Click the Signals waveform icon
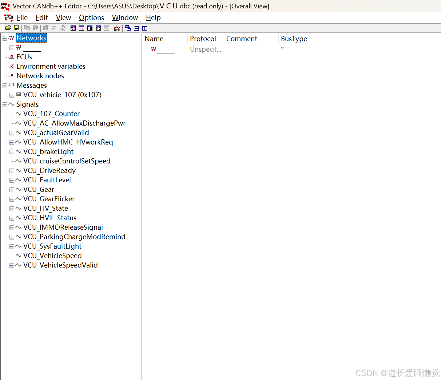This screenshot has height=380, width=441. click(12, 104)
